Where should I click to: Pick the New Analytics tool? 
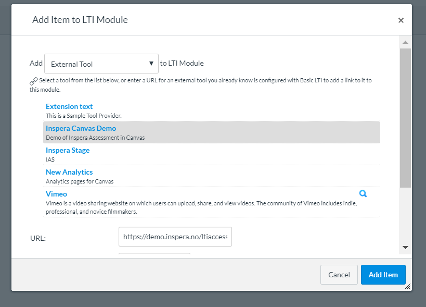tap(69, 172)
